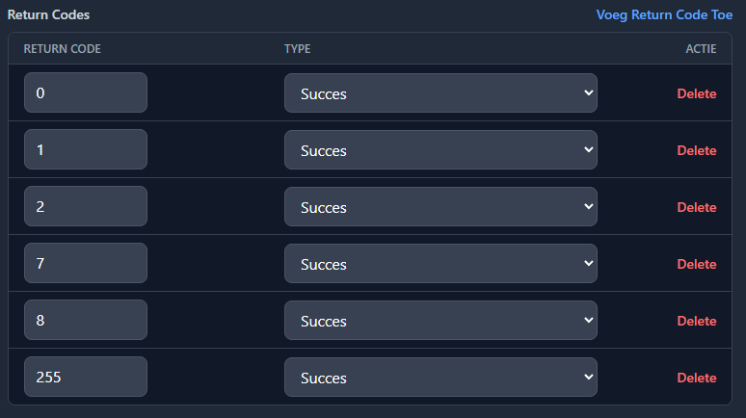
Task: Delete the return code 0 row
Action: [696, 93]
